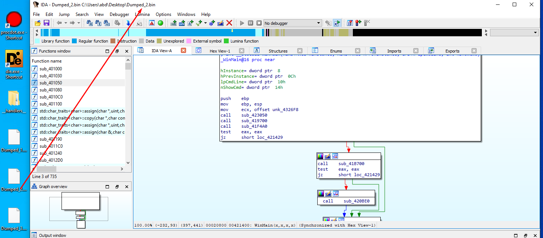Click the binary search binoculars icon
543x238 pixels.
tap(107, 23)
